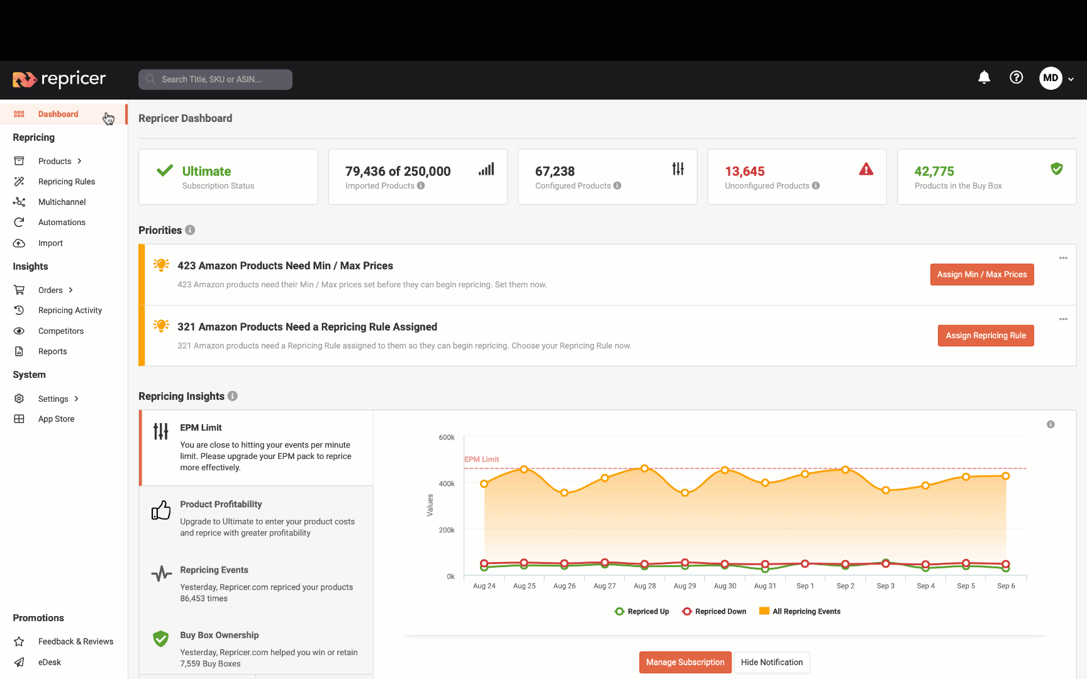
Task: Click the Repricing Rules wand icon
Action: 19,182
